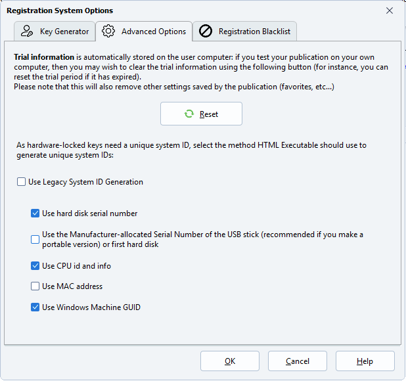The width and height of the screenshot is (406, 381).
Task: Open Help for registration options
Action: (365, 361)
